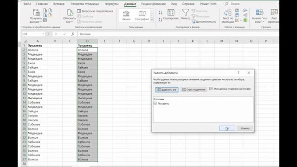This screenshot has height=167, width=297.
Task: Toggle the Фильтр funnel
Action: coord(186,14)
